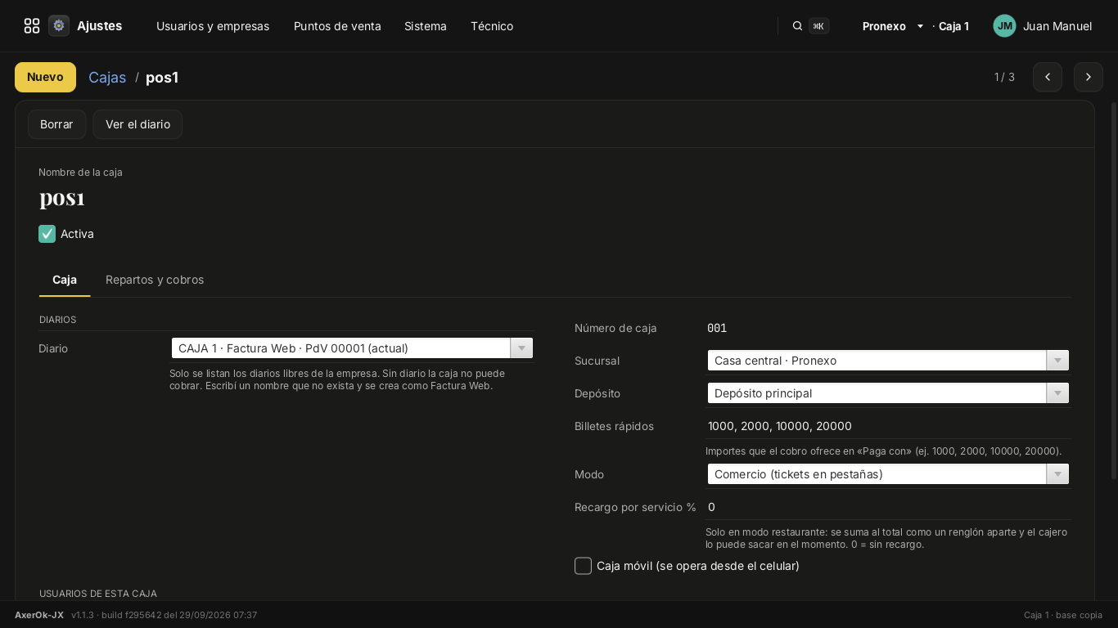Image resolution: width=1118 pixels, height=628 pixels.
Task: Click the Ajustes gear app icon
Action: click(59, 26)
